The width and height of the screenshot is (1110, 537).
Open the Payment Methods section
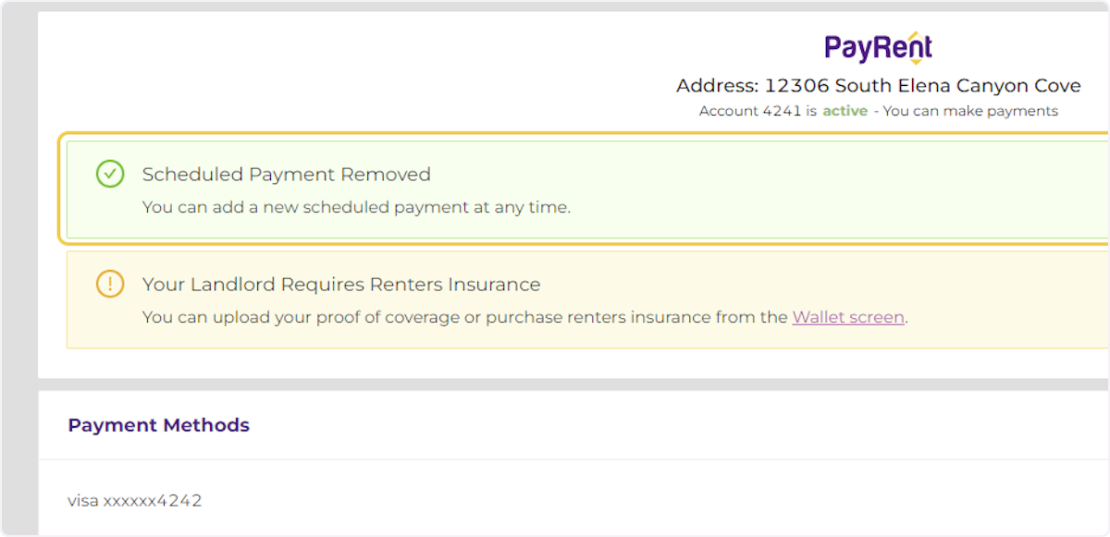click(x=158, y=425)
